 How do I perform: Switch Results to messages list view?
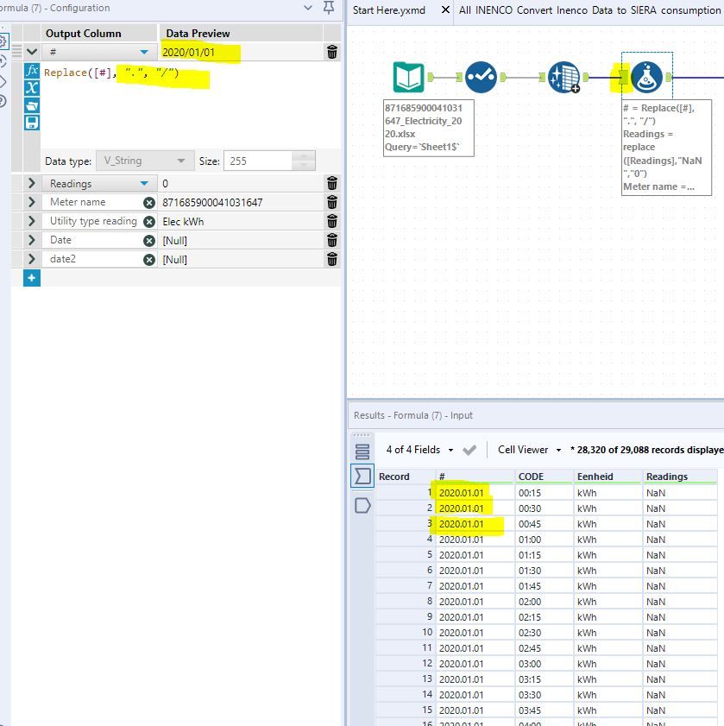point(362,451)
